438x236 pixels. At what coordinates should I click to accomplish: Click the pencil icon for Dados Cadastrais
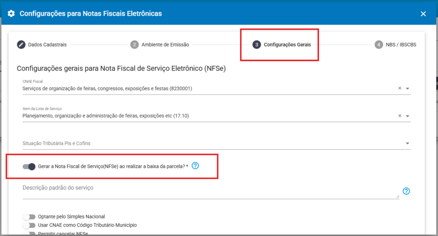21,44
